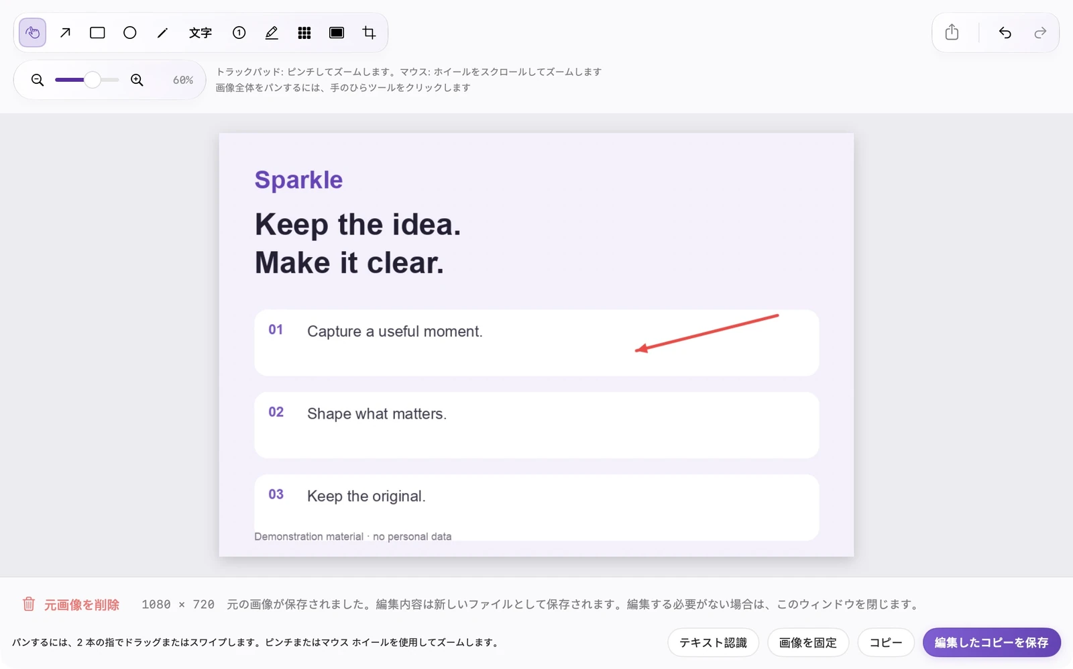This screenshot has width=1073, height=669.
Task: Save with 編集したコピーを保存 button
Action: click(x=992, y=642)
